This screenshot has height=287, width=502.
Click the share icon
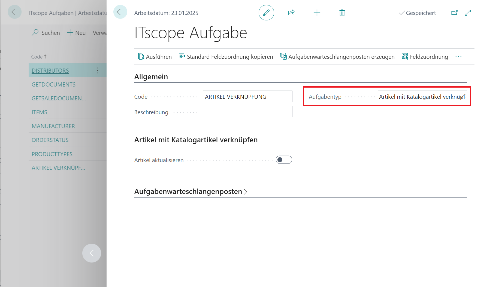point(291,13)
